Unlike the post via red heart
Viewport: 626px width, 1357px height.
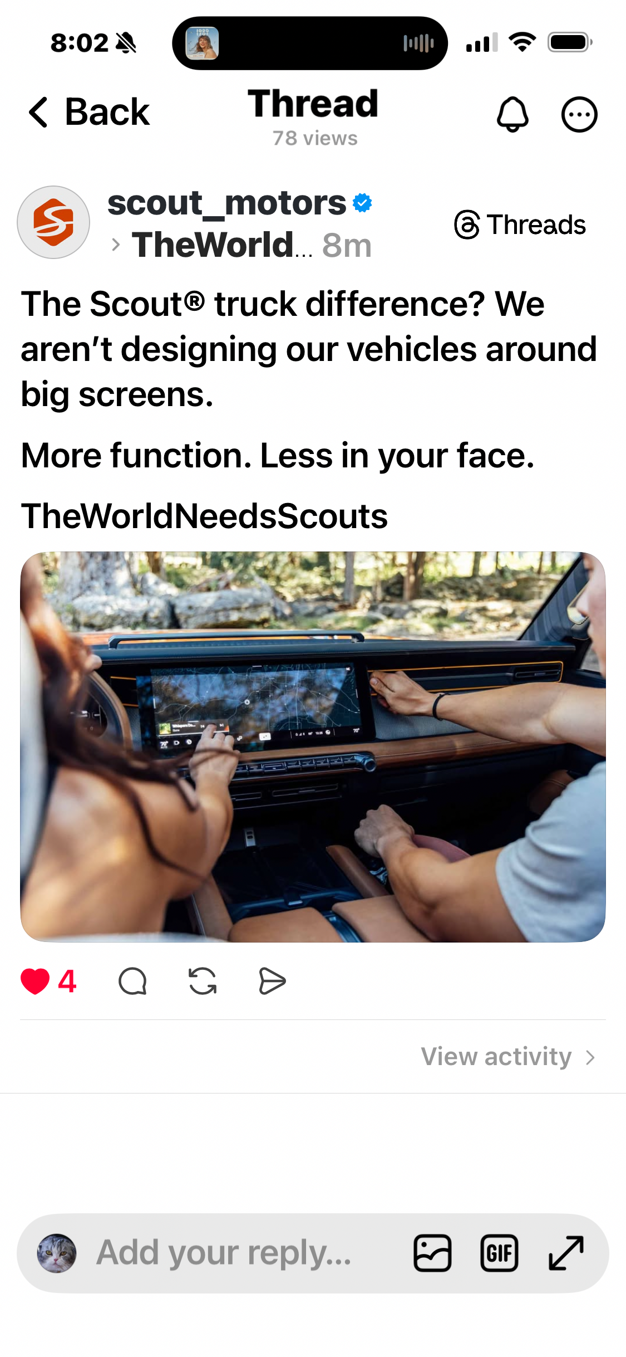35,981
